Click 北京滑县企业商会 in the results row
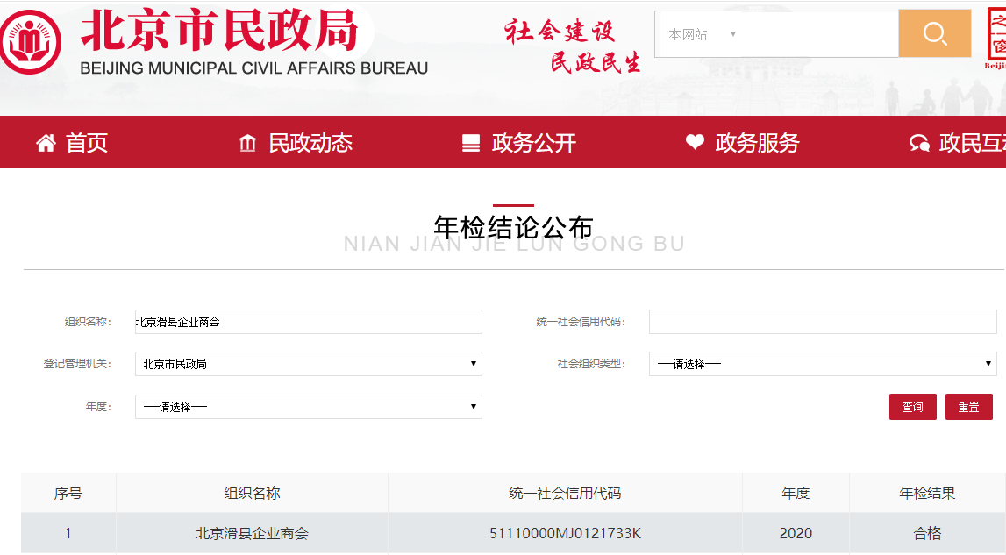1006x555 pixels. click(x=252, y=533)
